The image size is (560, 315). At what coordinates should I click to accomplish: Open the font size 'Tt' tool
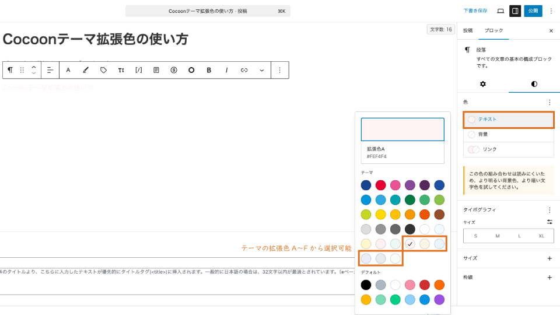pyautogui.click(x=121, y=70)
